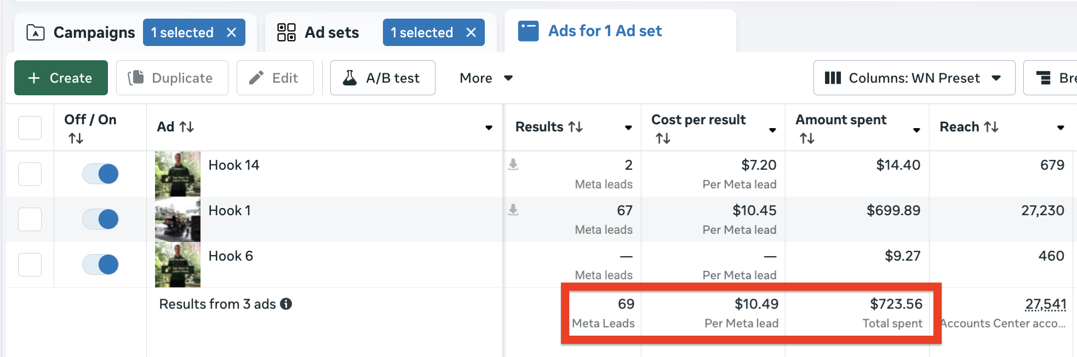Image resolution: width=1077 pixels, height=357 pixels.
Task: Click info icon beside Results from 3 ads
Action: [x=286, y=304]
